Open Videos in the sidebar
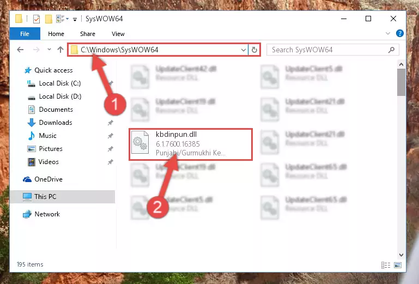 click(x=48, y=162)
